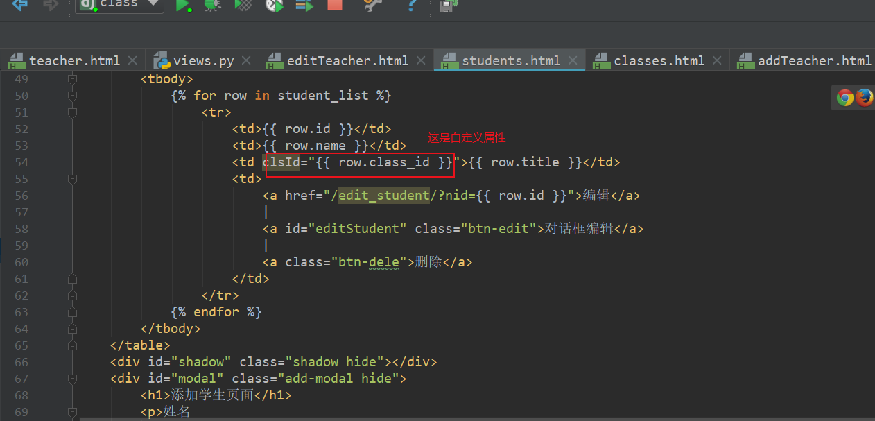Click 'student_list' in the for loop line
875x421 pixels.
323,96
